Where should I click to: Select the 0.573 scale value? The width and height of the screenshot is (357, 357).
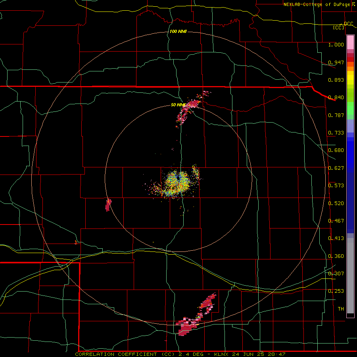[336, 186]
